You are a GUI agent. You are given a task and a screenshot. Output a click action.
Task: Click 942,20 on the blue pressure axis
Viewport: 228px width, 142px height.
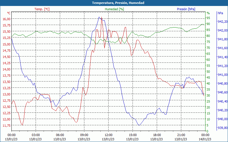pyautogui.click(x=223, y=22)
